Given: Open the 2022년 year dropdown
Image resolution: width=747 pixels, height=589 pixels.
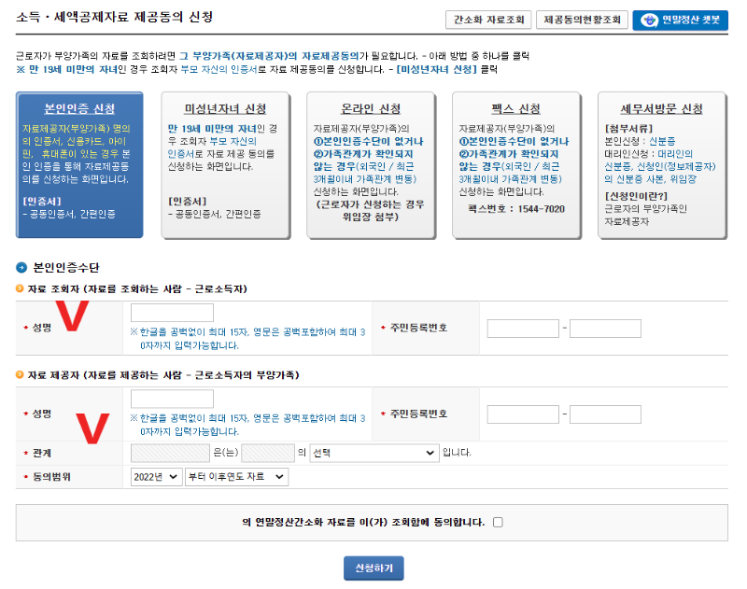Looking at the screenshot, I should (156, 477).
